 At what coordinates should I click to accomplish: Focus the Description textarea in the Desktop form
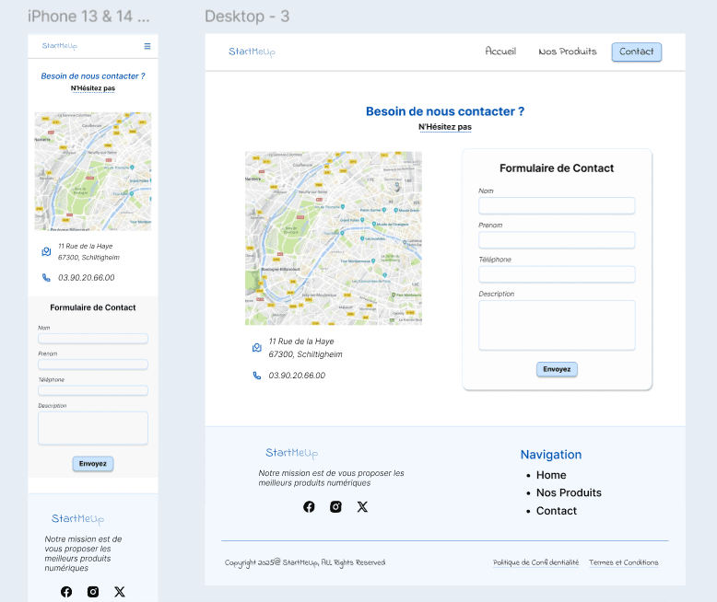557,325
